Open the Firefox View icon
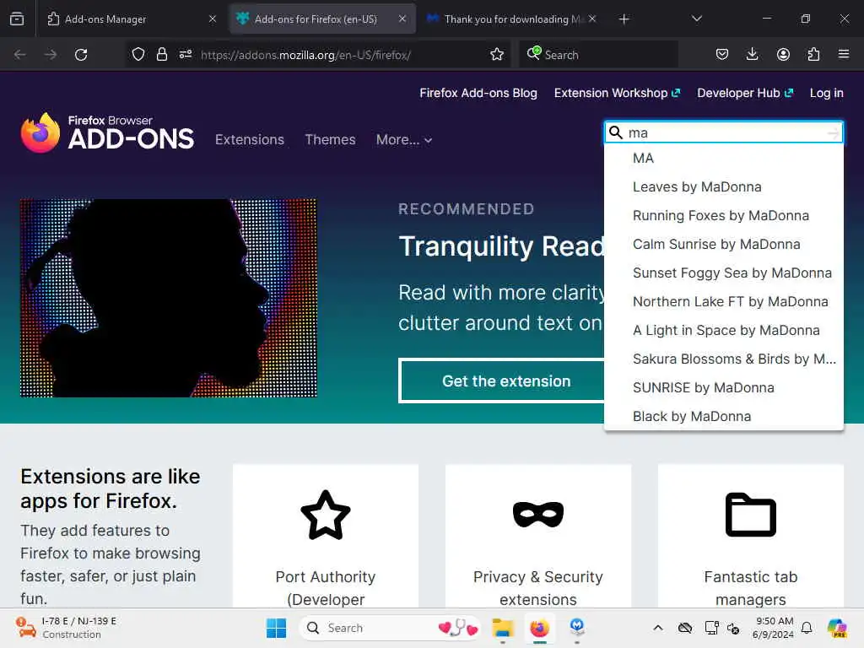The width and height of the screenshot is (864, 648). point(17,19)
